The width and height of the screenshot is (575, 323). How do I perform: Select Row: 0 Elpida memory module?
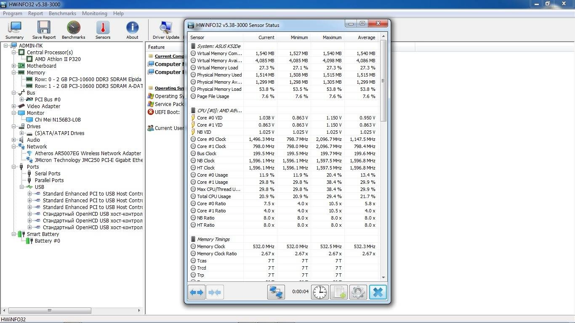pyautogui.click(x=88, y=79)
